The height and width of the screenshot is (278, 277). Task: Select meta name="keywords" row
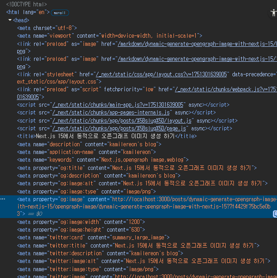pos(103,160)
